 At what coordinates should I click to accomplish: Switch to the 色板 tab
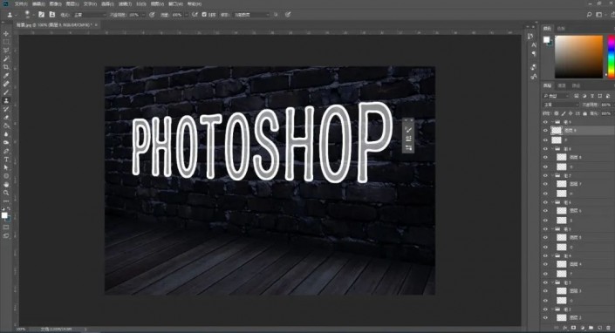[x=561, y=29]
